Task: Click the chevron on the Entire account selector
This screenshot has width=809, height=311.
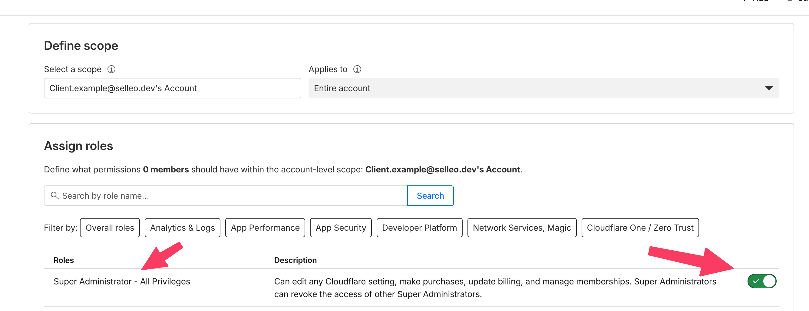Action: click(768, 88)
